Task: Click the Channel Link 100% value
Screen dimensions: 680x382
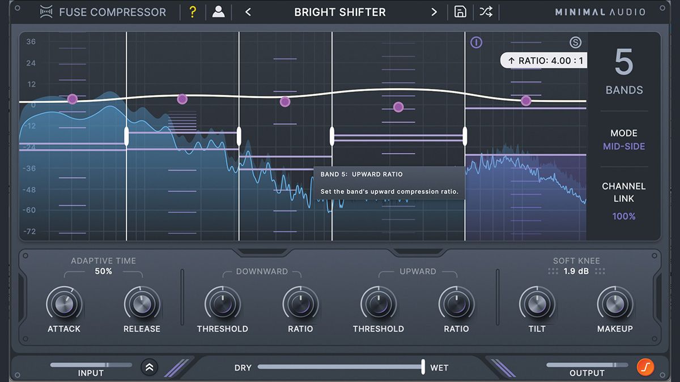Action: pyautogui.click(x=624, y=216)
